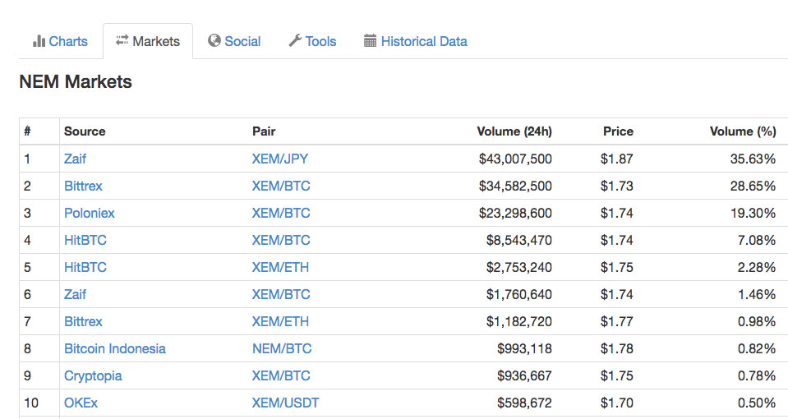Select the $1,182,720 volume cell
788x419 pixels.
pos(518,321)
